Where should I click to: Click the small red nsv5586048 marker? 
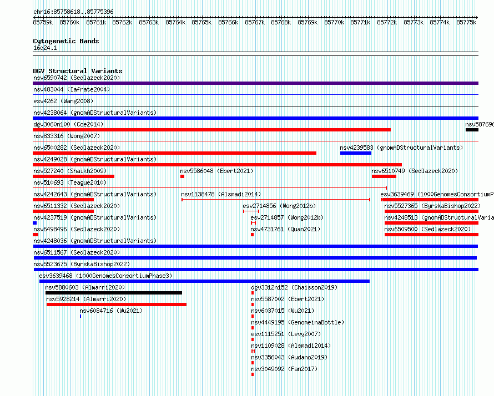pyautogui.click(x=182, y=176)
